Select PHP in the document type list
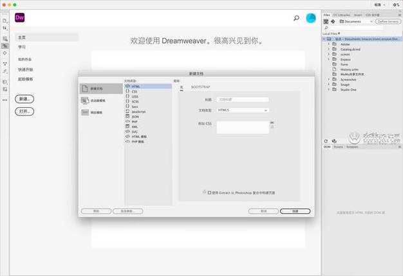The image size is (403, 276). click(x=135, y=121)
